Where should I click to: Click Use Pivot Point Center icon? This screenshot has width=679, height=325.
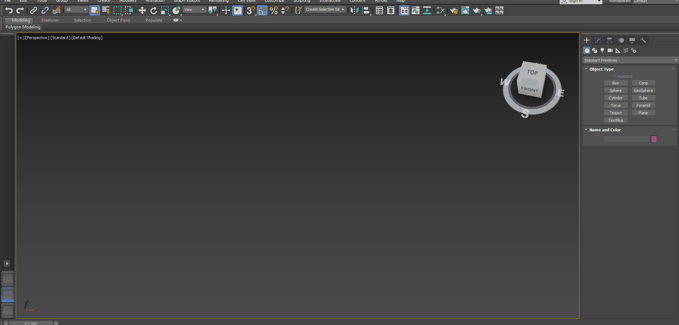click(213, 10)
